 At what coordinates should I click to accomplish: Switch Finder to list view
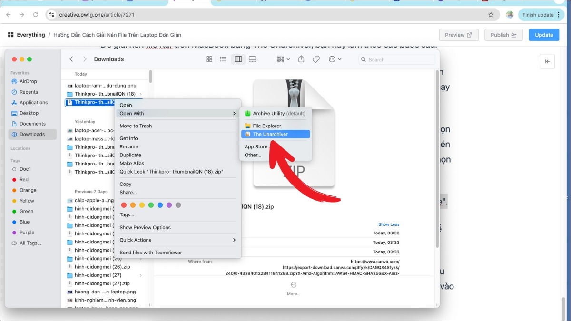(223, 59)
